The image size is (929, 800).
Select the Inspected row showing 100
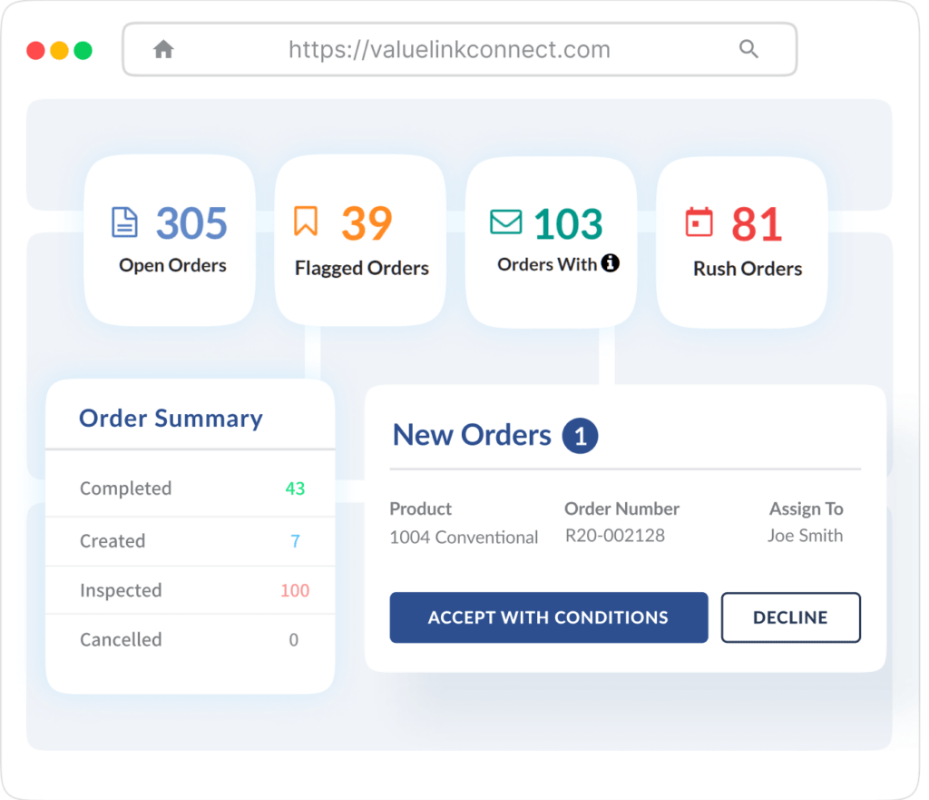coord(295,590)
